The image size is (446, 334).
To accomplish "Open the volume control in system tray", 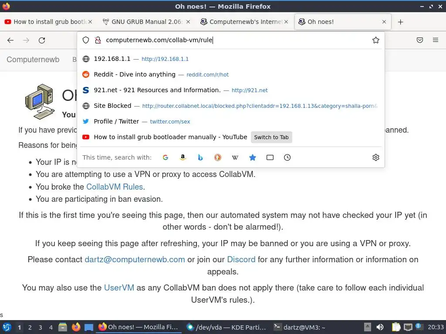I will [x=380, y=327].
